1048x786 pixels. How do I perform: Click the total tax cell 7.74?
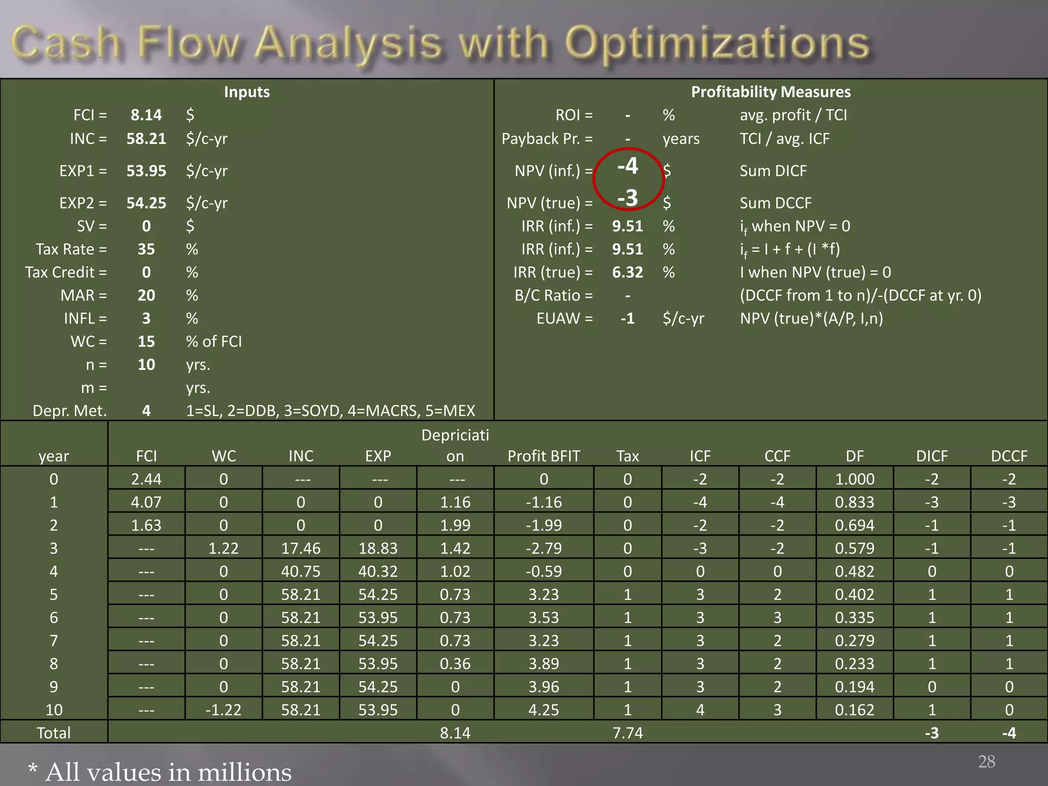[627, 733]
